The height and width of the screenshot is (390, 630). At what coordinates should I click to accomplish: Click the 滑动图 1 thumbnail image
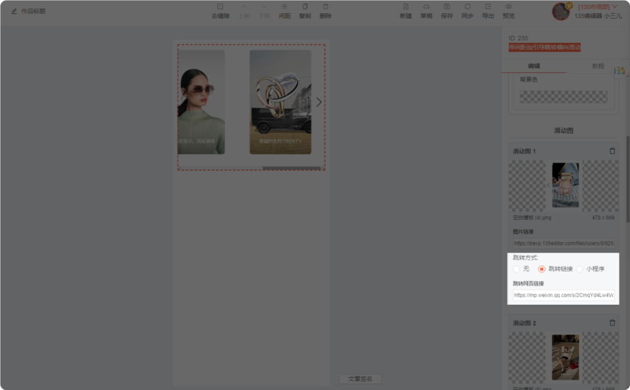(565, 185)
